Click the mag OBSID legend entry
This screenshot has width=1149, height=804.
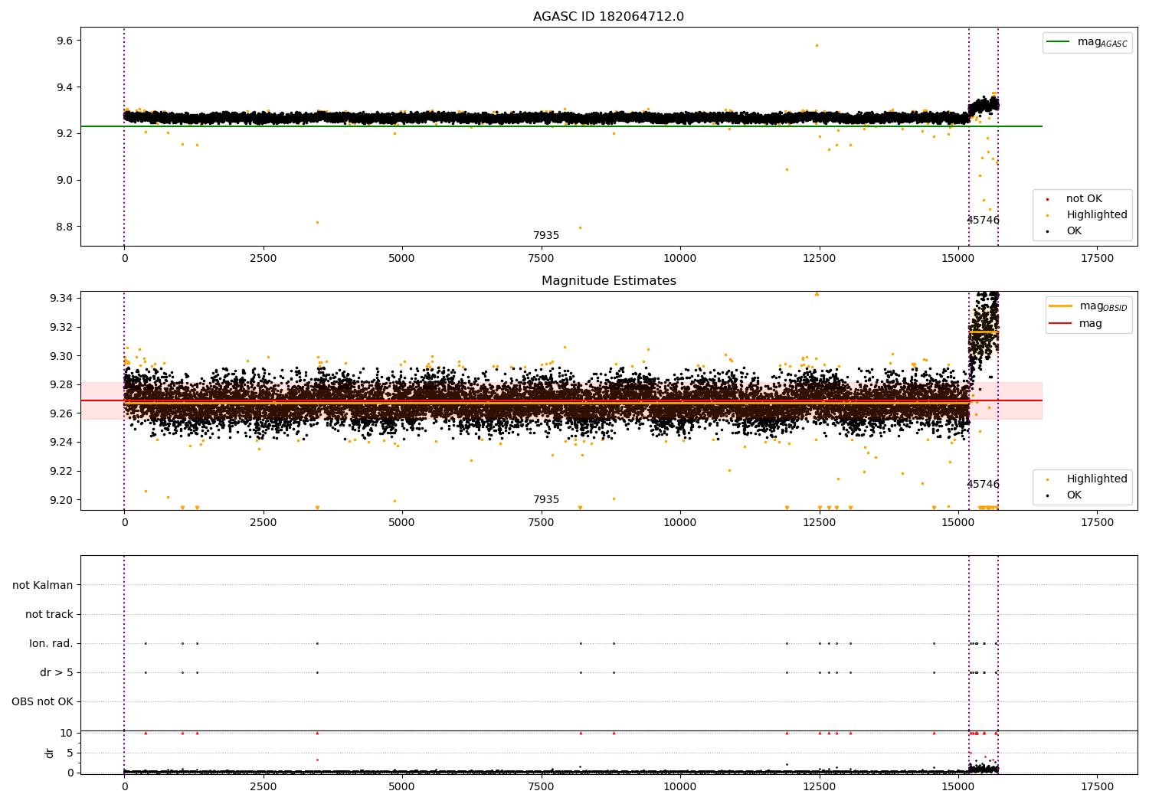point(1088,306)
